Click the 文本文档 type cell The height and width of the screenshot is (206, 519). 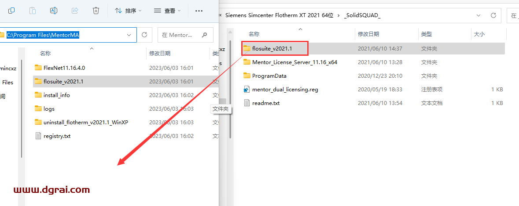tap(432, 103)
